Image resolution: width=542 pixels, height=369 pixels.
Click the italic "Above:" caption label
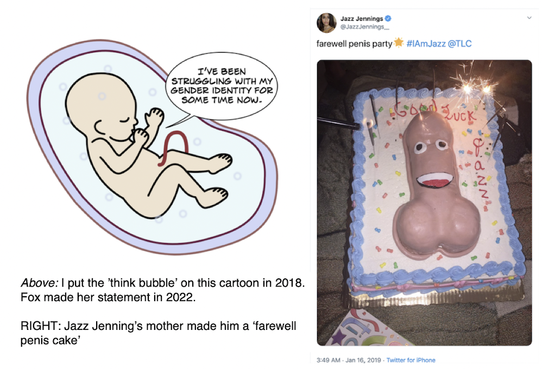35,283
